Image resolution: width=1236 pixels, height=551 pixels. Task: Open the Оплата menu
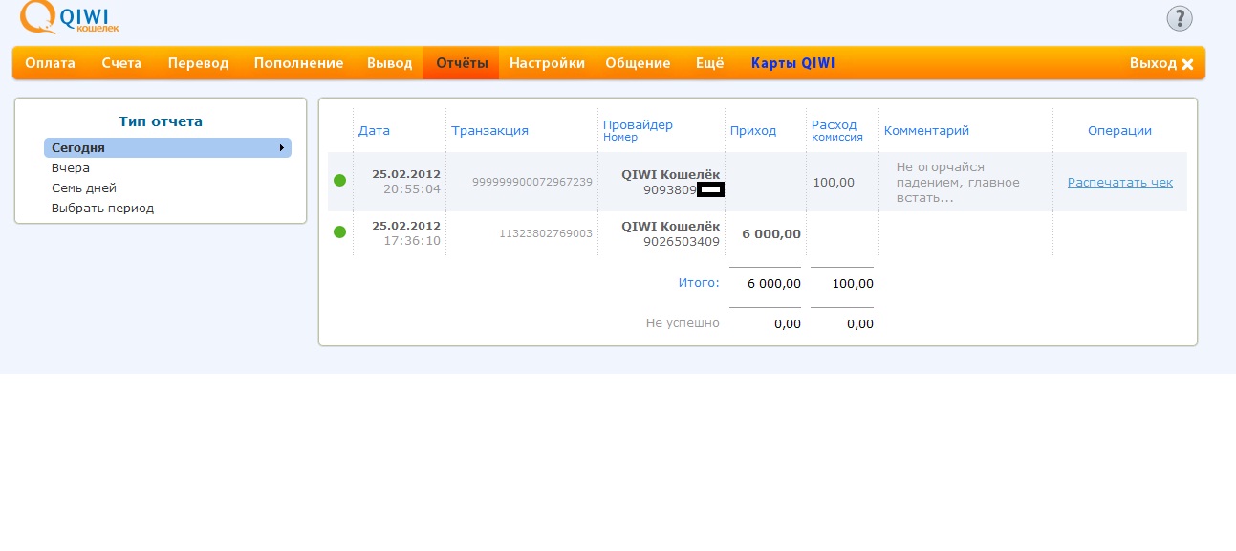click(51, 63)
